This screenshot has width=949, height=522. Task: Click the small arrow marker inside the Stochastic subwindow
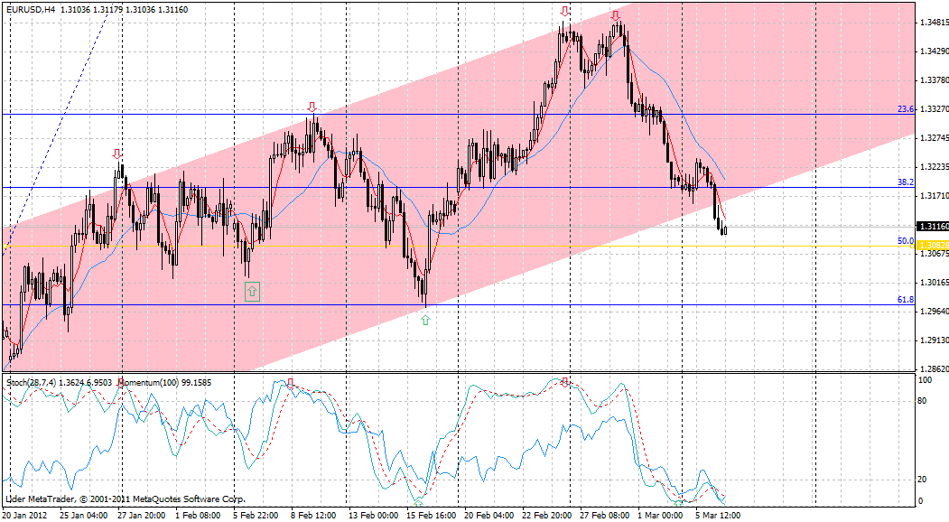tap(289, 382)
